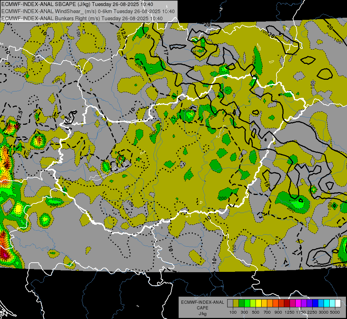Click the 5000 label on the legend scale
Screen dimensions: 347x319
[335, 312]
